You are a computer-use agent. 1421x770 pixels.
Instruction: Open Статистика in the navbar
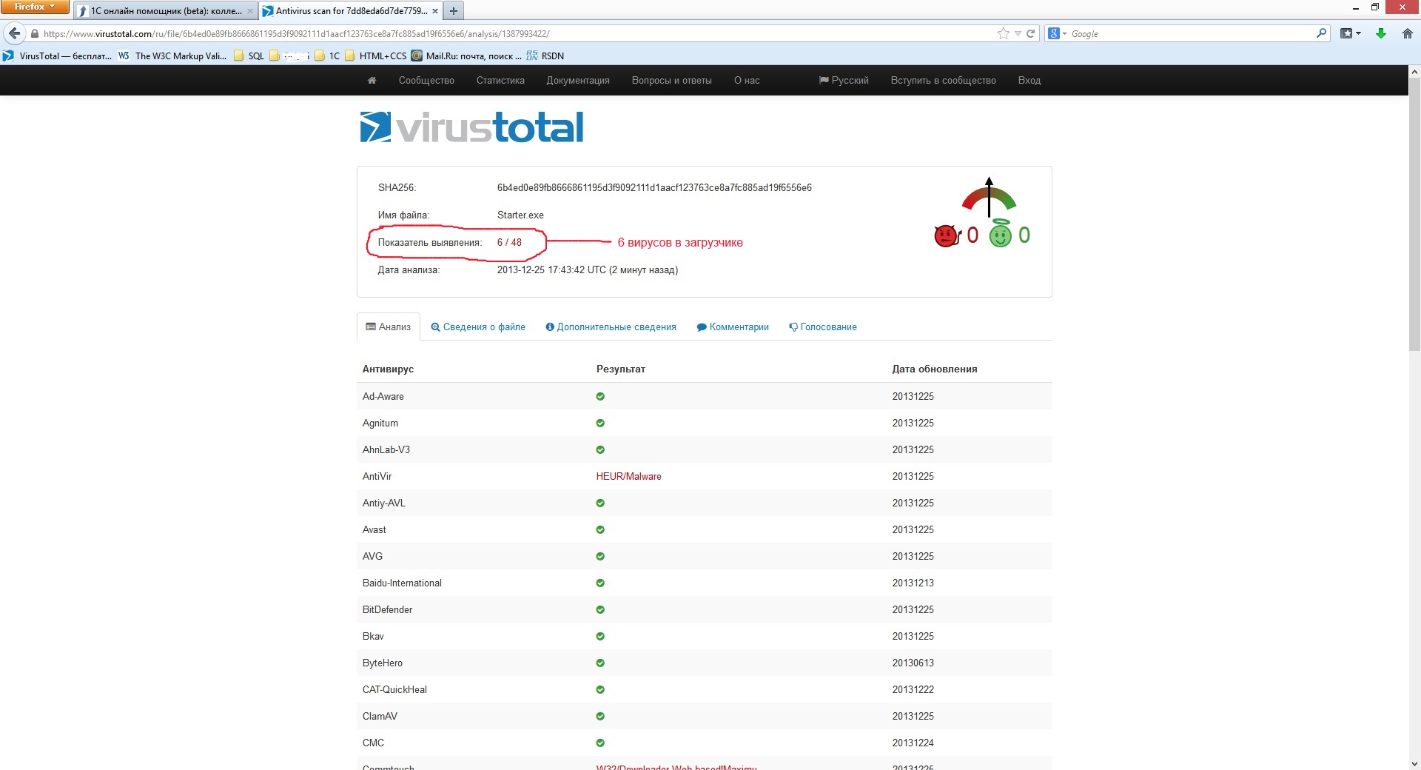pyautogui.click(x=500, y=80)
